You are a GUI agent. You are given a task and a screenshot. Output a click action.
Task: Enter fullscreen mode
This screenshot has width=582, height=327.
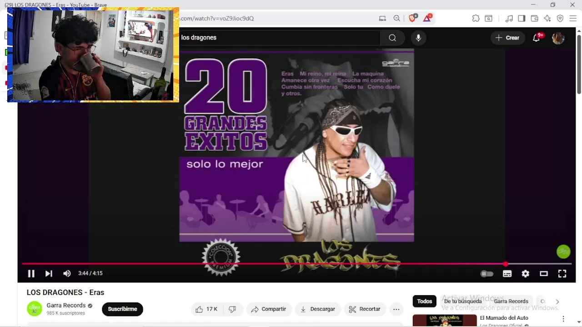(x=562, y=274)
